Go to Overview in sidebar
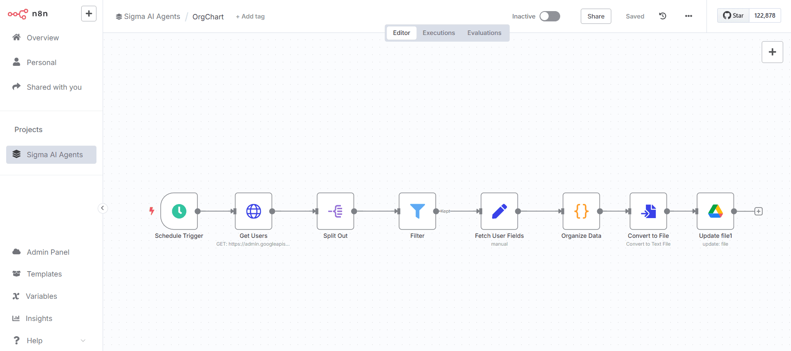This screenshot has height=351, width=791. point(51,38)
